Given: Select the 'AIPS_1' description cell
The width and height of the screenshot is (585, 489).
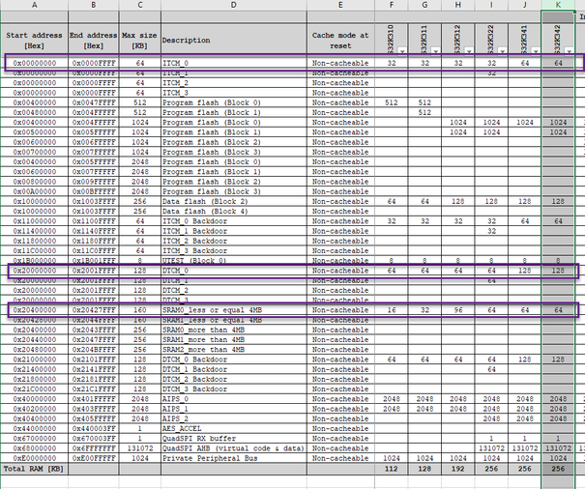Looking at the screenshot, I should click(234, 409).
